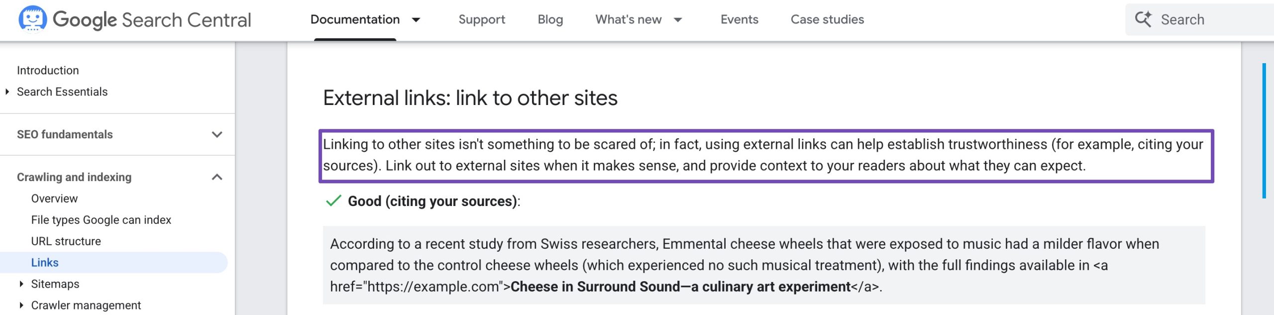Open the Overview sidebar link
The width and height of the screenshot is (1274, 315).
(x=54, y=199)
